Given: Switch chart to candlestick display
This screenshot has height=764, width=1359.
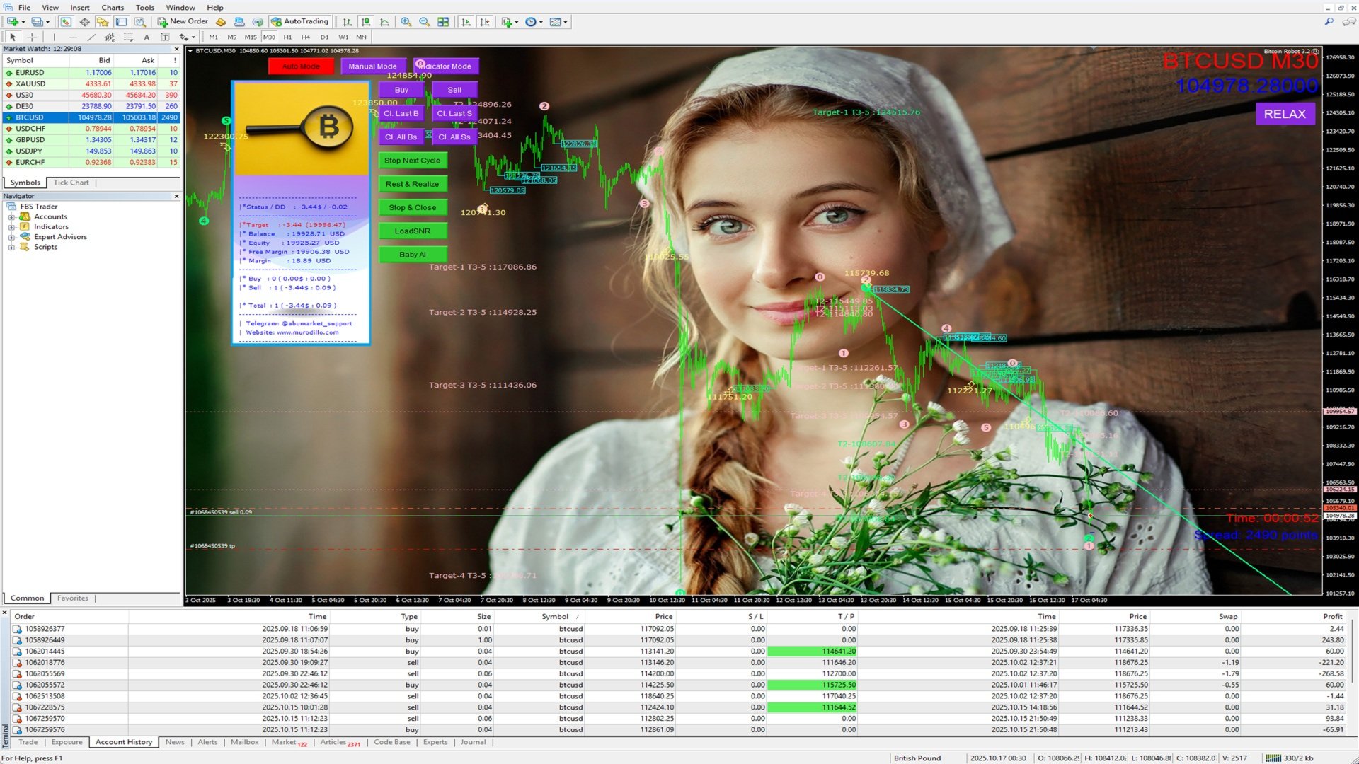Looking at the screenshot, I should [x=366, y=22].
